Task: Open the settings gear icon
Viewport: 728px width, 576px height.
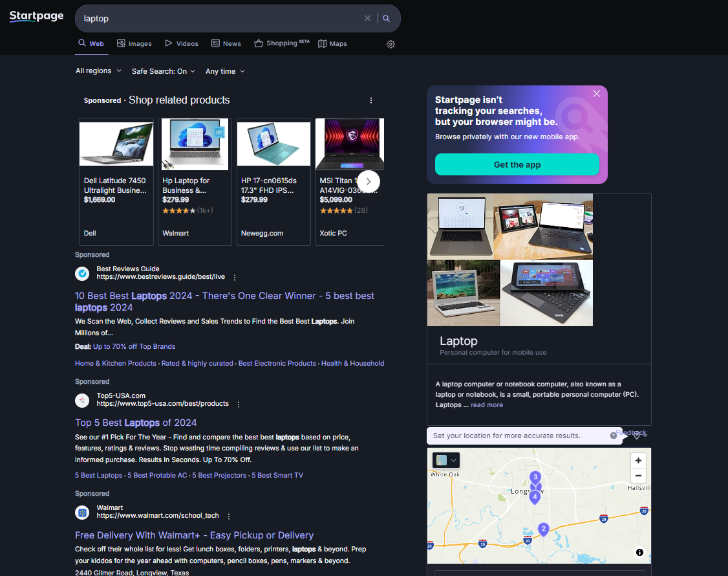Action: [x=391, y=44]
